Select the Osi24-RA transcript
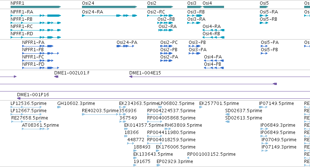Viewport: 310px width, 167px height. (93, 12)
